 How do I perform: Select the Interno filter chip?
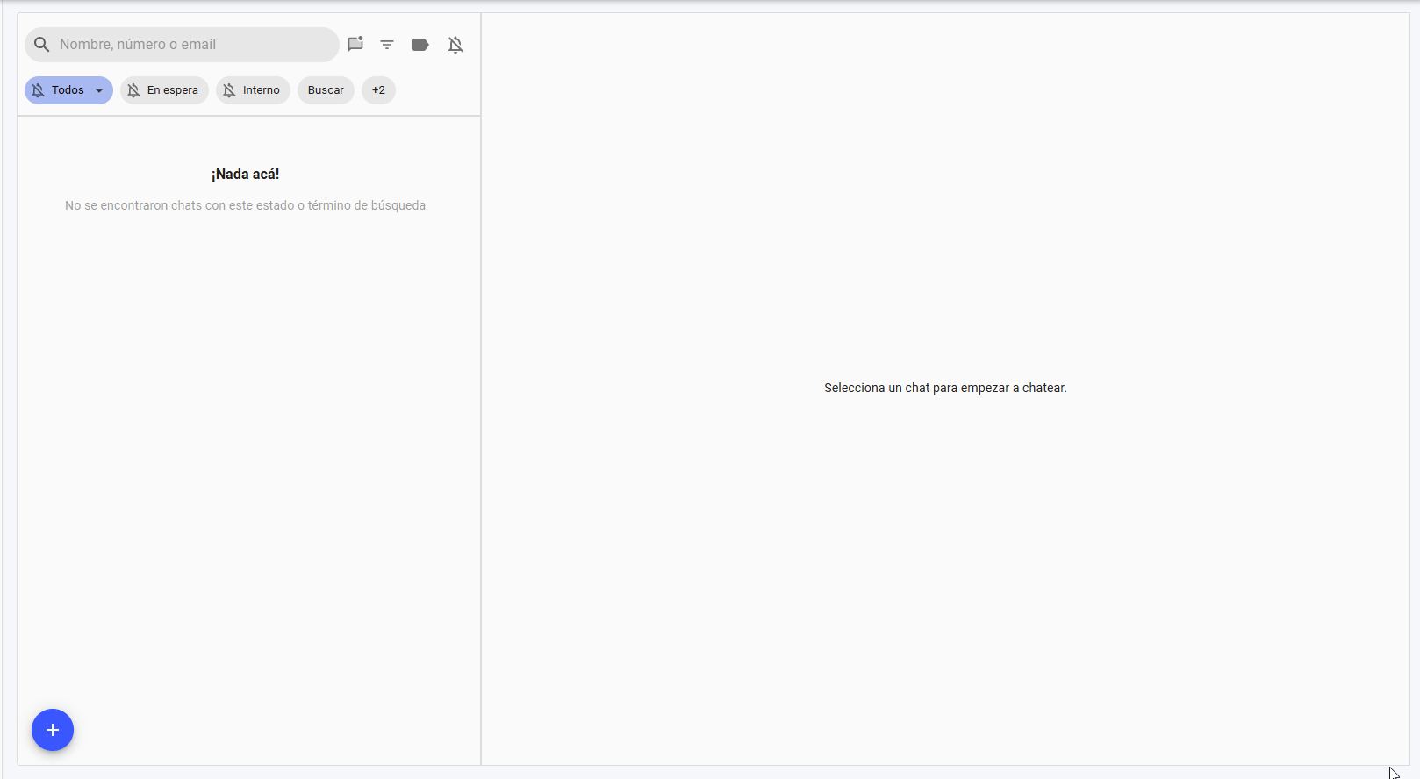[253, 90]
